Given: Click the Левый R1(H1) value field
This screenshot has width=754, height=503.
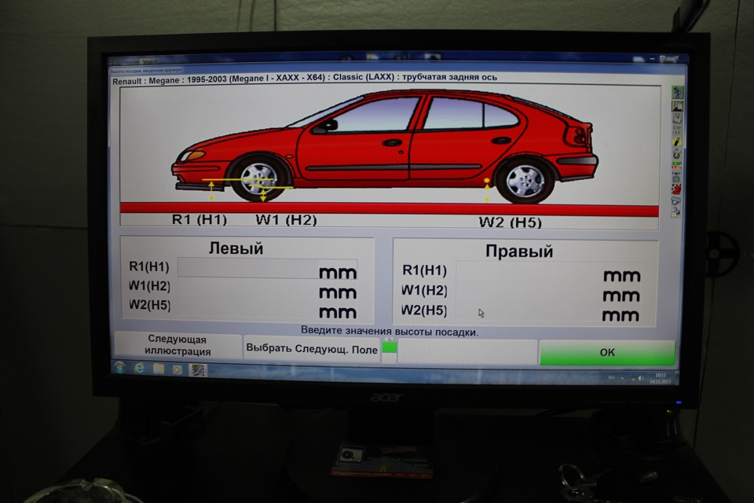Looking at the screenshot, I should [267, 269].
